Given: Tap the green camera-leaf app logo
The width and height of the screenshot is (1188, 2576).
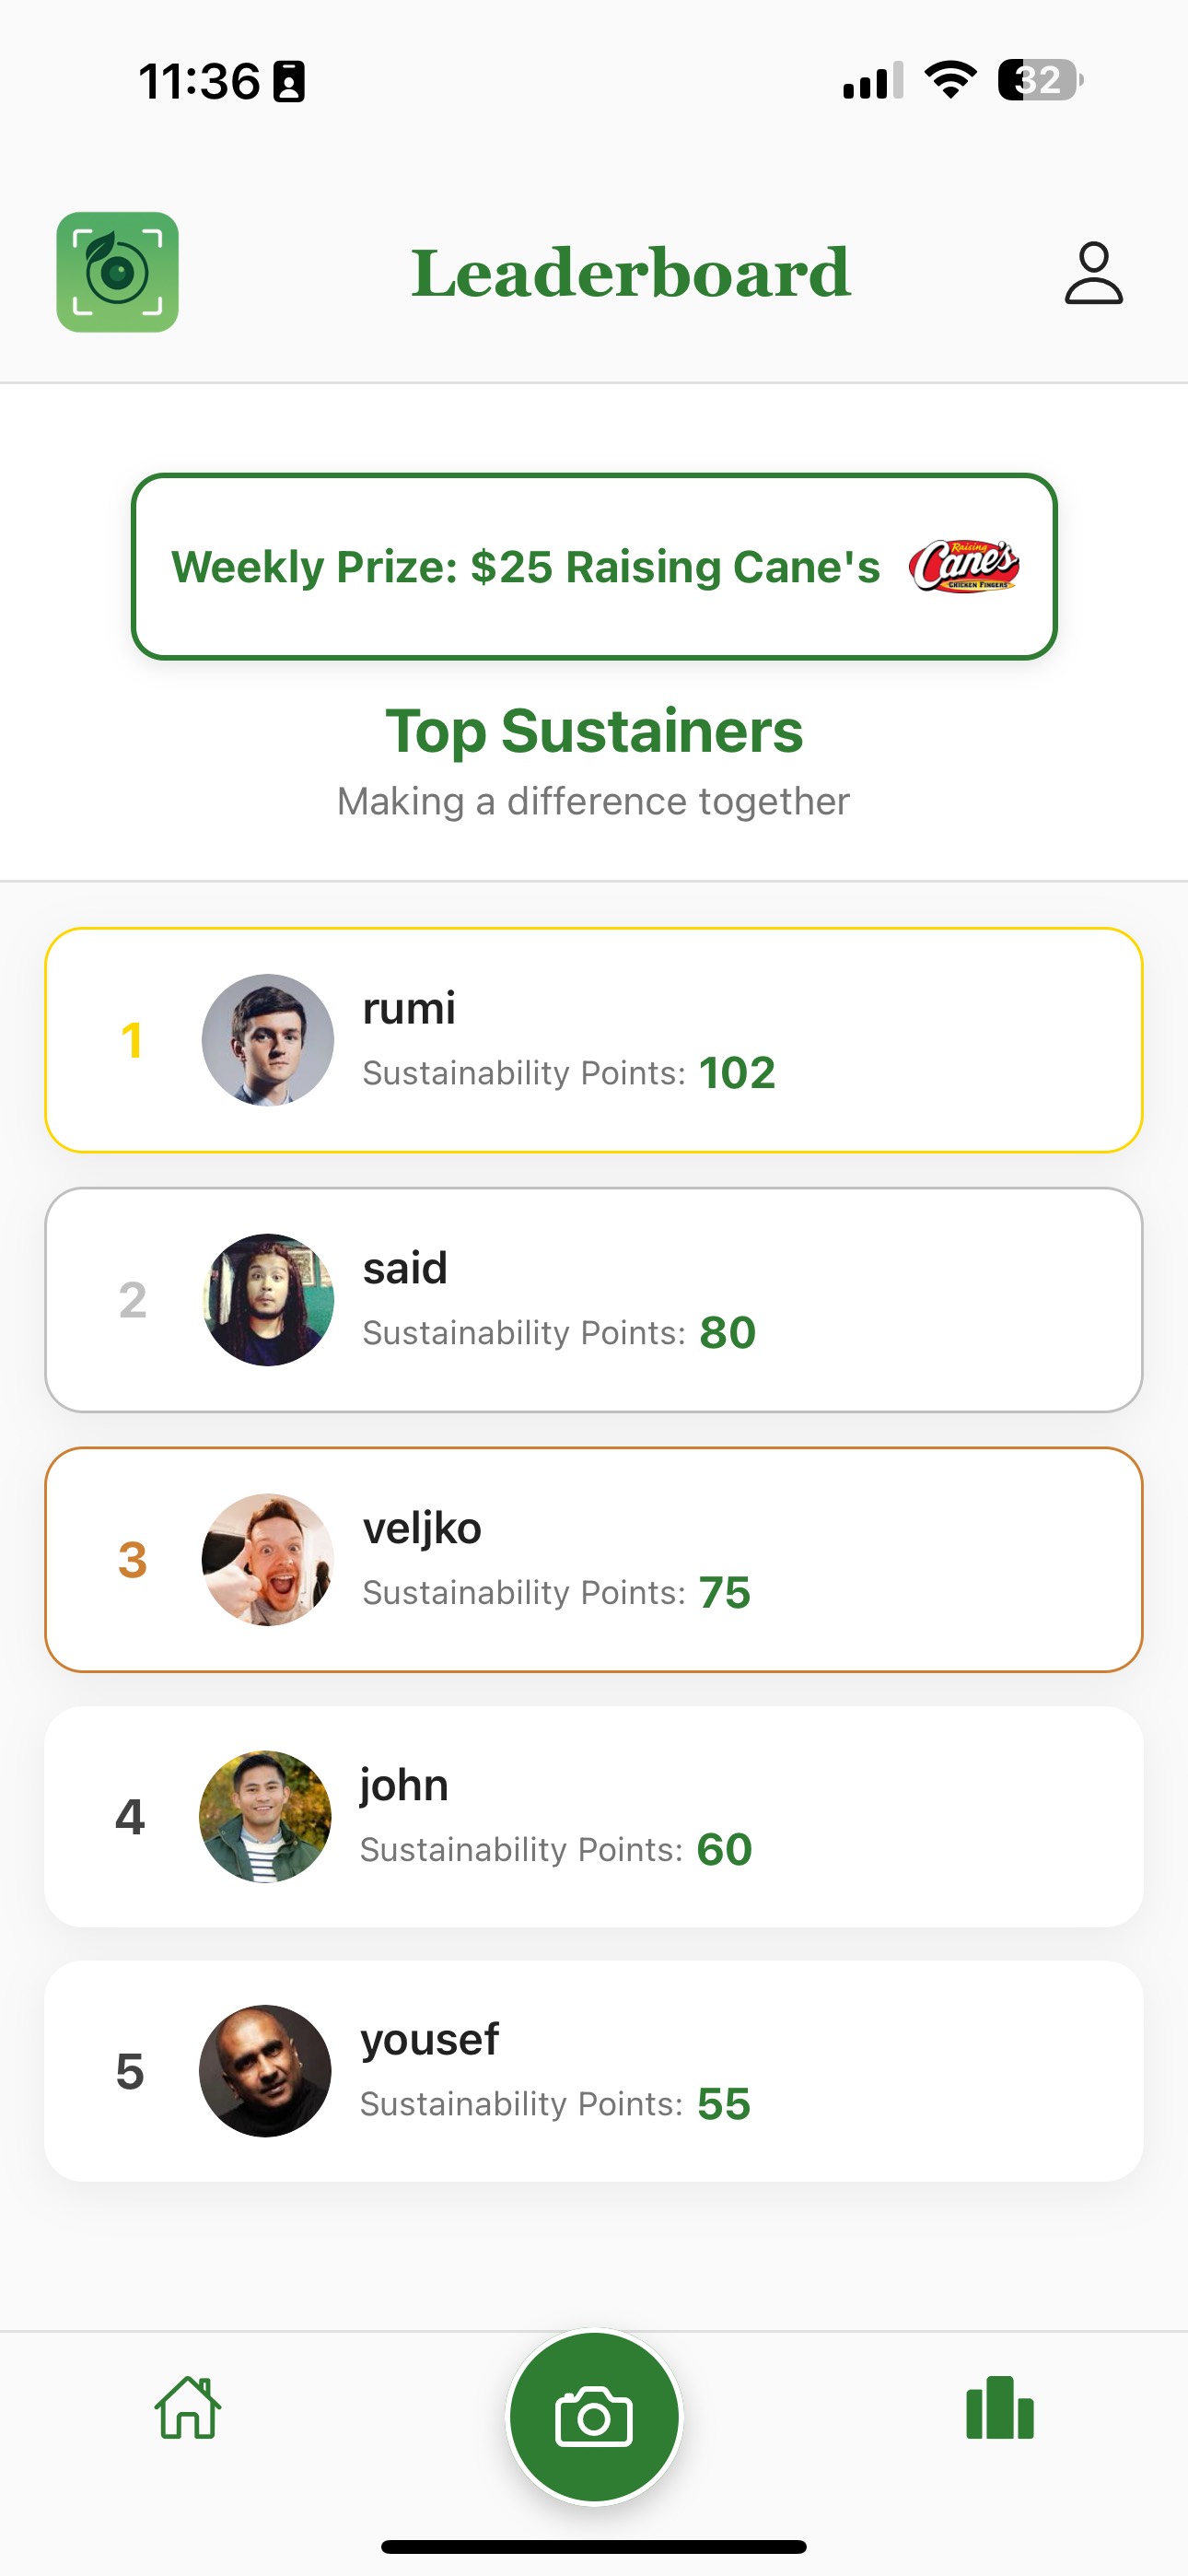Looking at the screenshot, I should pyautogui.click(x=117, y=272).
